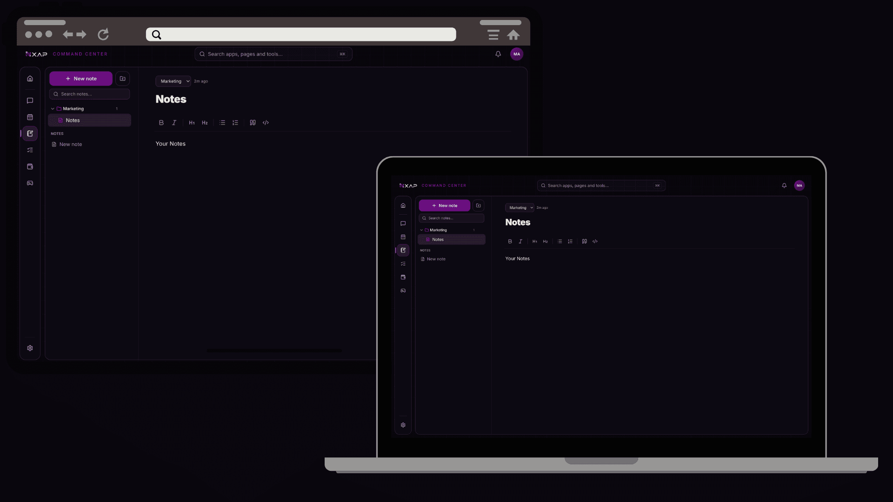
Task: Insert bullet list in browser window editor
Action: 222,123
